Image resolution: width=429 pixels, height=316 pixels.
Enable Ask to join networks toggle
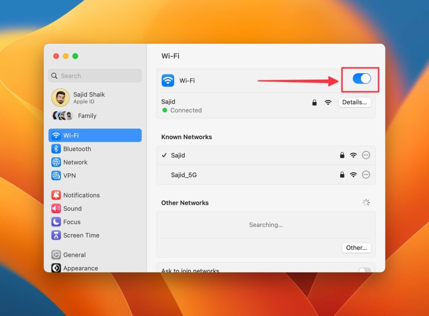[x=364, y=270]
